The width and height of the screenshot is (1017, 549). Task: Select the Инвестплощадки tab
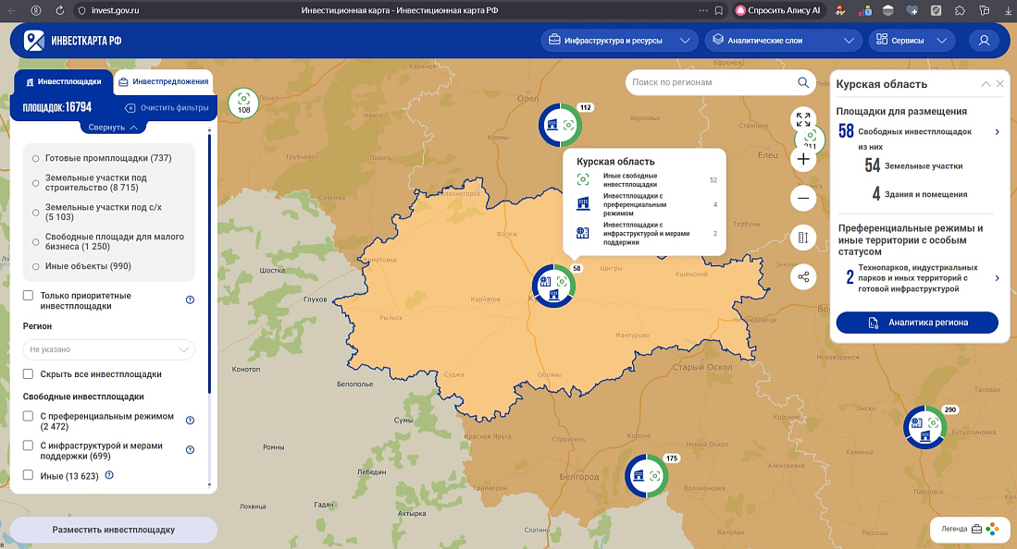tap(64, 82)
